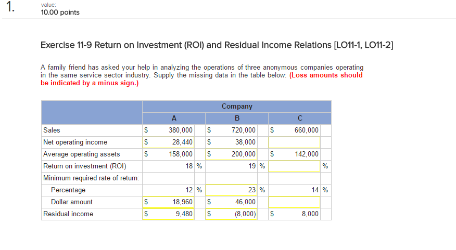Click column header B
The image size is (456, 250).
click(237, 118)
